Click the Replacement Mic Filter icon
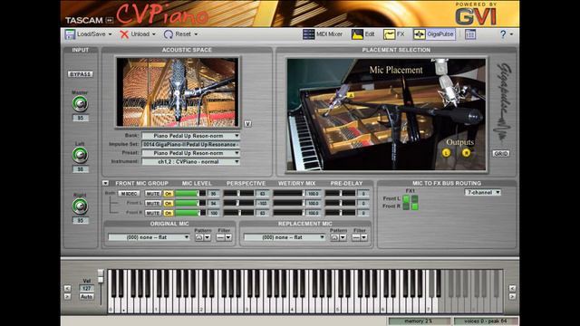The image size is (580, 326). [x=356, y=237]
